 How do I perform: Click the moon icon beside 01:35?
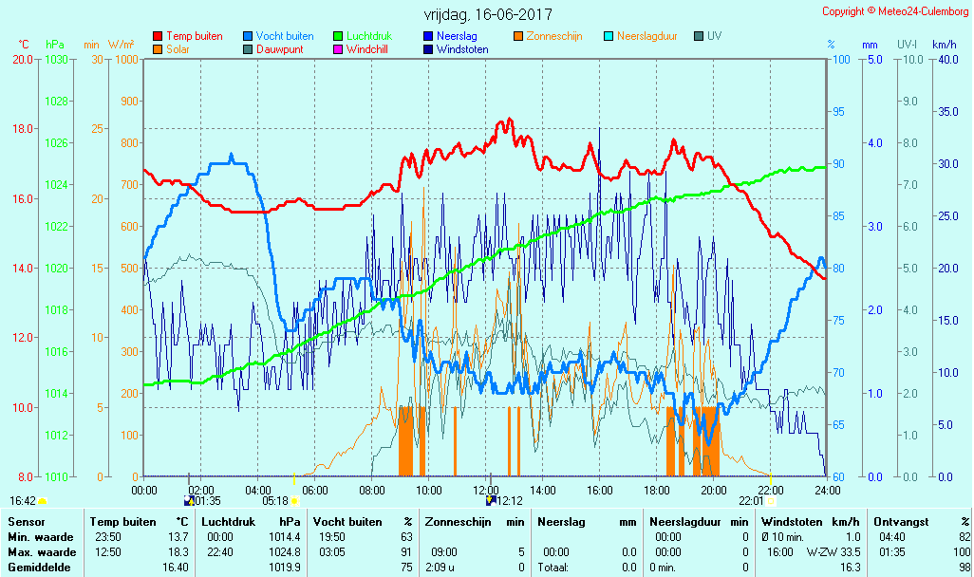coord(188,500)
